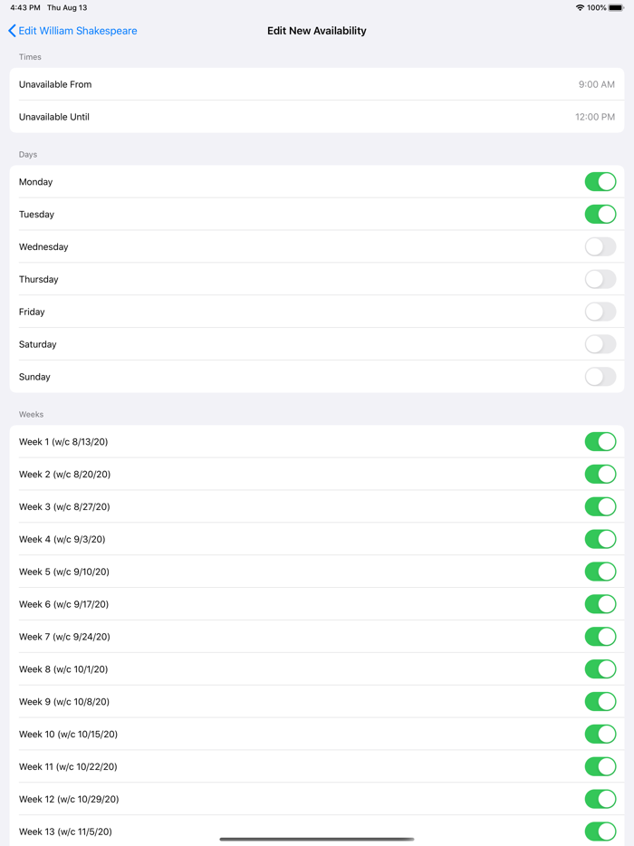
Task: Switch on the Saturday toggle
Action: pos(600,345)
